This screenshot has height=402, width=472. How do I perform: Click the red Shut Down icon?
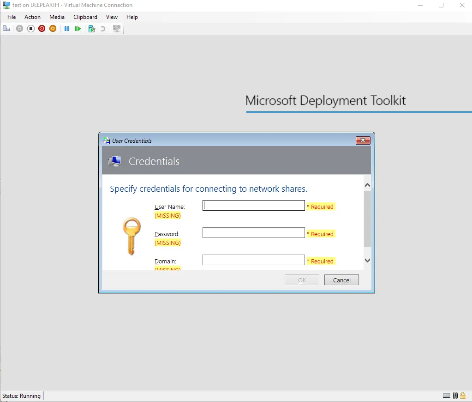click(x=42, y=29)
